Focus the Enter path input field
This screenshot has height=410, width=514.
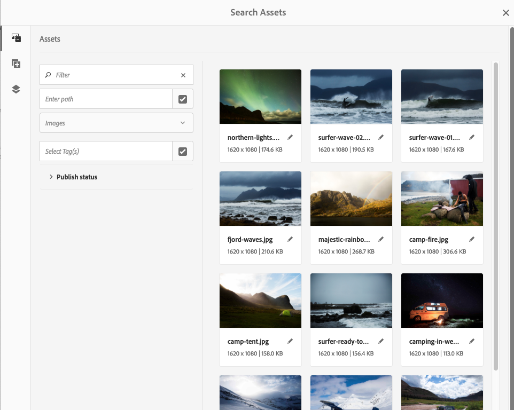pyautogui.click(x=106, y=99)
